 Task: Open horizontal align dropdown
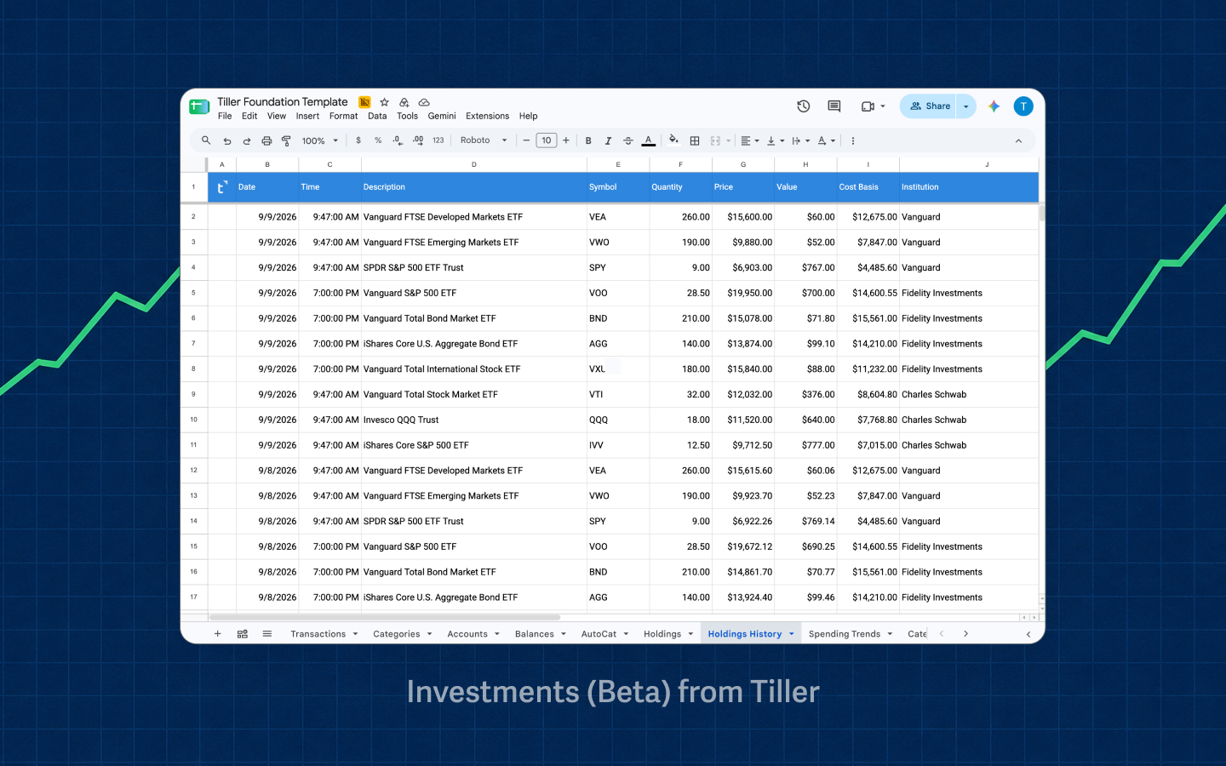[750, 140]
